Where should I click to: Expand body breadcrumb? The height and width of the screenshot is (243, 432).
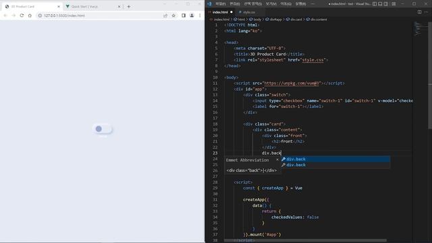[255, 20]
